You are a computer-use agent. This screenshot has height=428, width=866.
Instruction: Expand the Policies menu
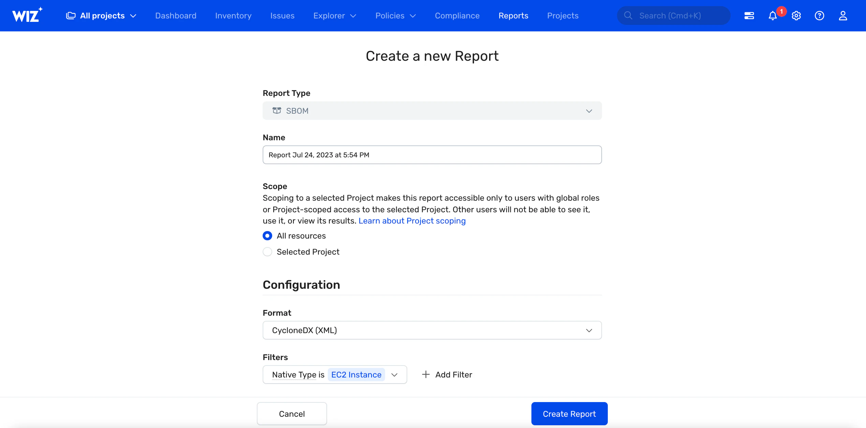pos(396,16)
